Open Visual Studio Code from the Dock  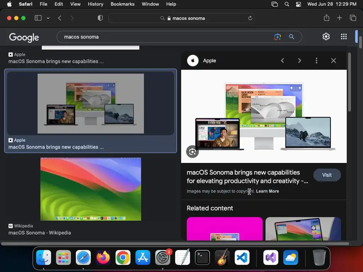click(242, 257)
